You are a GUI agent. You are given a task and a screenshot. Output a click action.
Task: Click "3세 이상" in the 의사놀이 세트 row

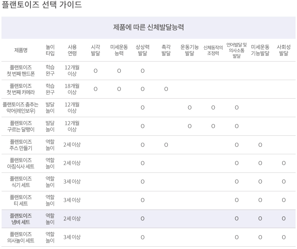coord(72,237)
